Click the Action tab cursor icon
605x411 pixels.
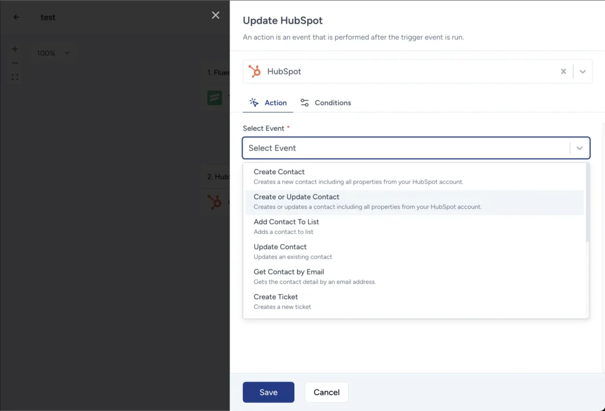click(x=254, y=102)
